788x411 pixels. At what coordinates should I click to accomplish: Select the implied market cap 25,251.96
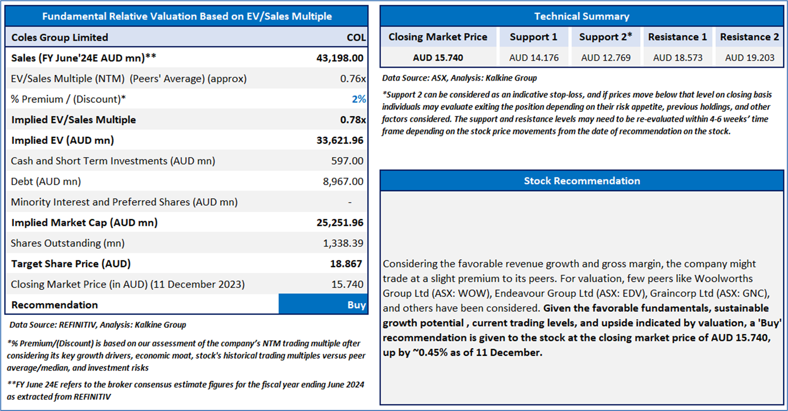(x=340, y=222)
